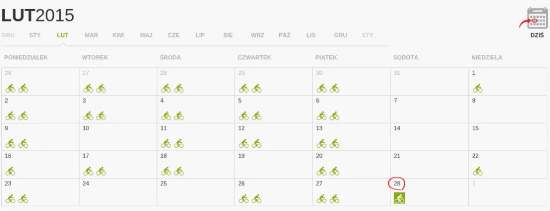Image resolution: width=550 pixels, height=211 pixels.
Task: Switch to the MAR month tab
Action: 91,35
